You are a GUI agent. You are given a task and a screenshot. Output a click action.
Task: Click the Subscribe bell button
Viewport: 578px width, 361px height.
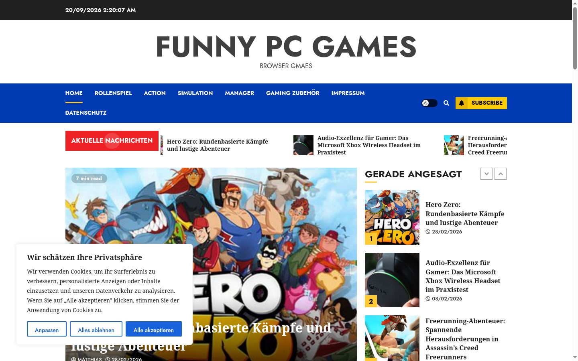(x=481, y=103)
